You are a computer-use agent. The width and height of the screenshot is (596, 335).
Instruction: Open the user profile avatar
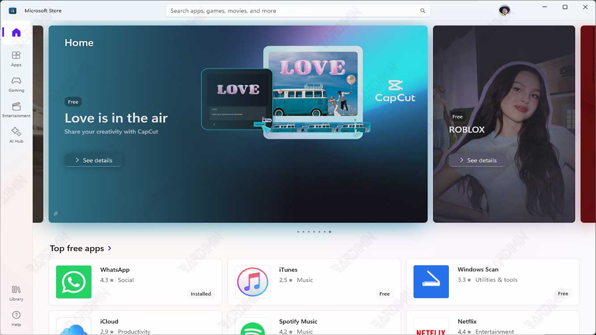pos(504,10)
